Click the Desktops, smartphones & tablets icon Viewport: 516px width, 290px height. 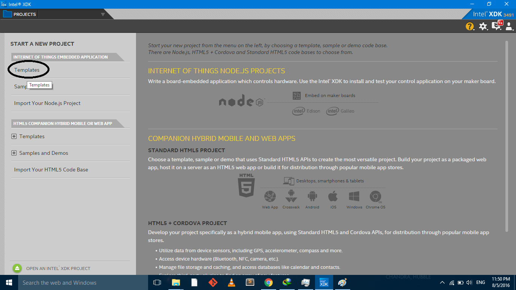289,181
